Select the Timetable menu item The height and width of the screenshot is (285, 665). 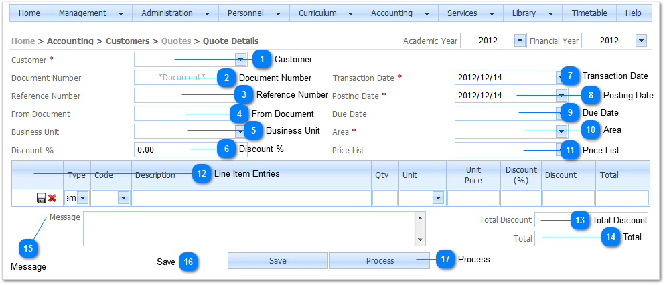[589, 13]
